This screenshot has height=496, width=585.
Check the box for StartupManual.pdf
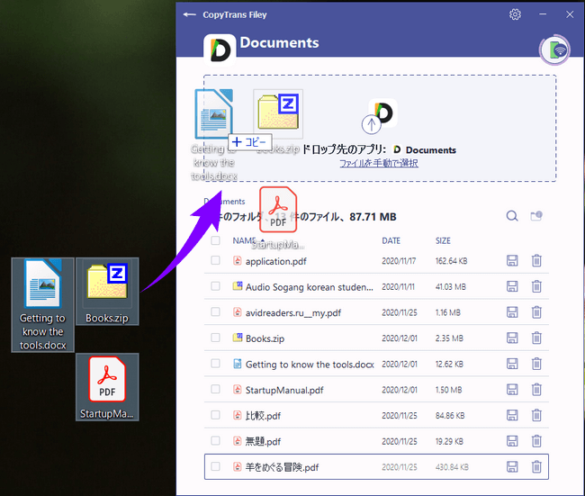point(215,389)
